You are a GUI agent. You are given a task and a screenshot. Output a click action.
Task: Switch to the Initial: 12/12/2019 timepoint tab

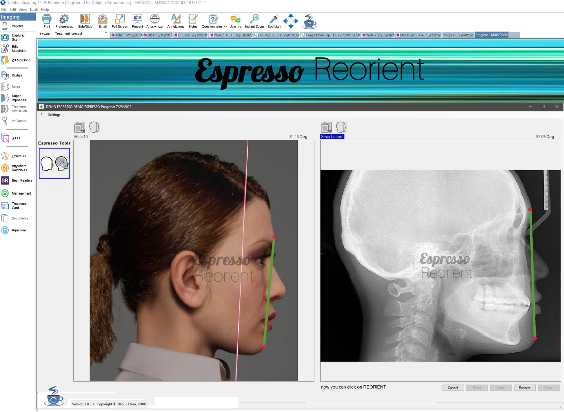(x=126, y=35)
